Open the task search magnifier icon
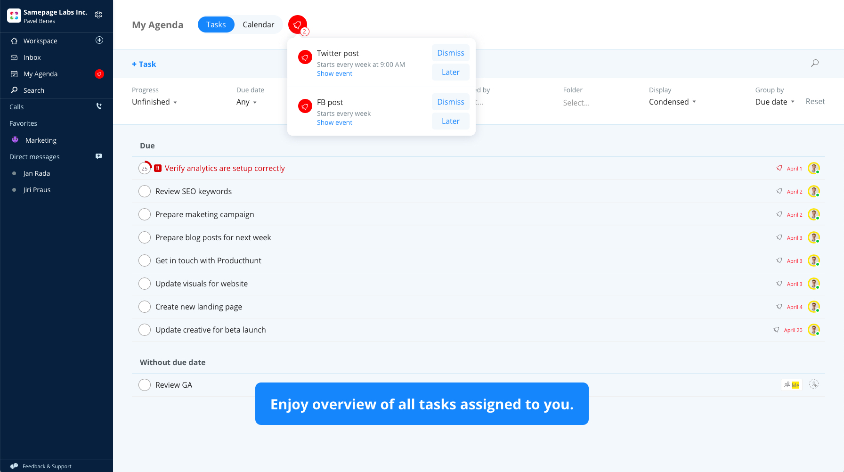This screenshot has width=844, height=472. (x=815, y=63)
